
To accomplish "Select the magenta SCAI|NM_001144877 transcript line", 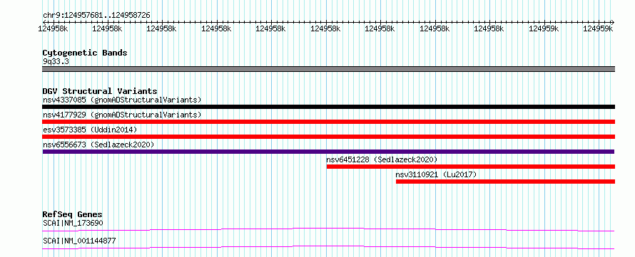I will (x=328, y=247).
